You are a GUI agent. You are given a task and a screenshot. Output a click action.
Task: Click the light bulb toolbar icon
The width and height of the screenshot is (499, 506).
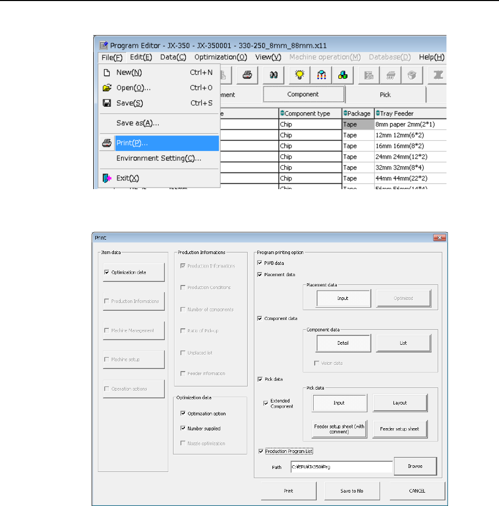point(298,75)
